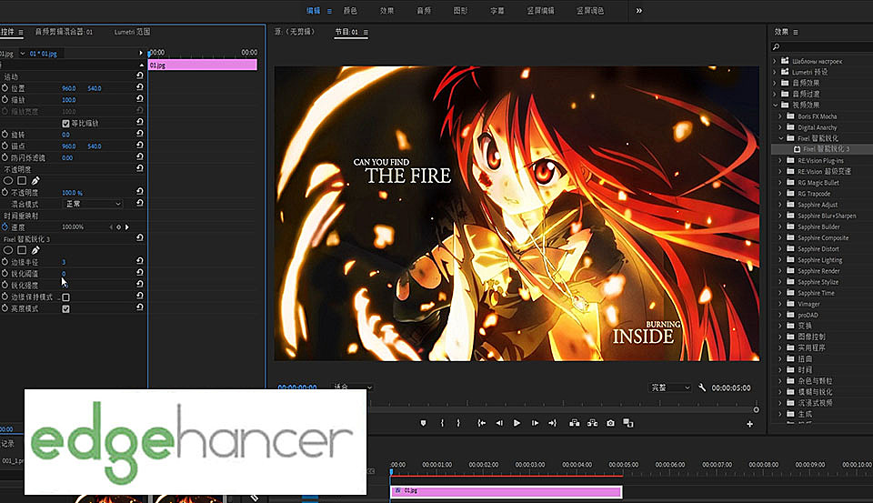The height and width of the screenshot is (503, 873).
Task: Select the 01.jpg clip on the timeline
Action: (x=507, y=491)
